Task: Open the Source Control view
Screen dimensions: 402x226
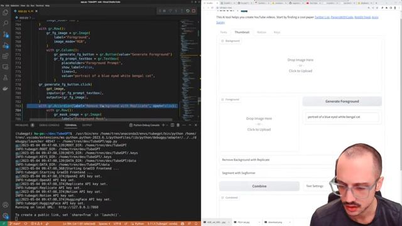Action: (x=6, y=35)
